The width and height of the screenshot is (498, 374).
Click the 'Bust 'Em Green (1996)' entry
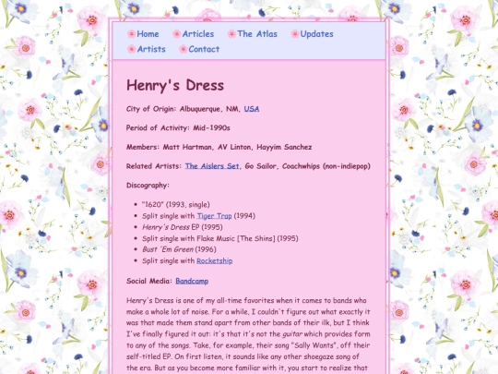[179, 249]
